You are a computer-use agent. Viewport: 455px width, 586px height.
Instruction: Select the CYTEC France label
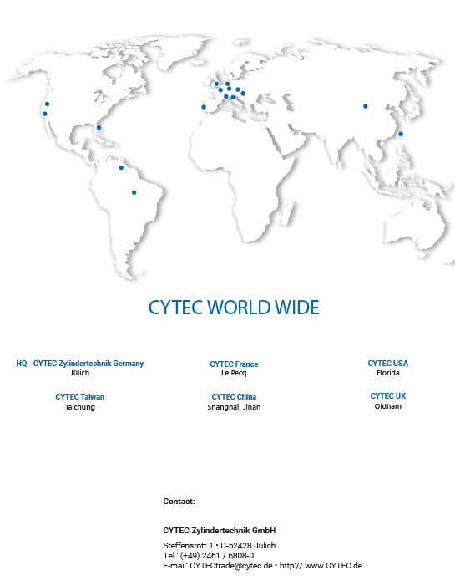tap(234, 364)
